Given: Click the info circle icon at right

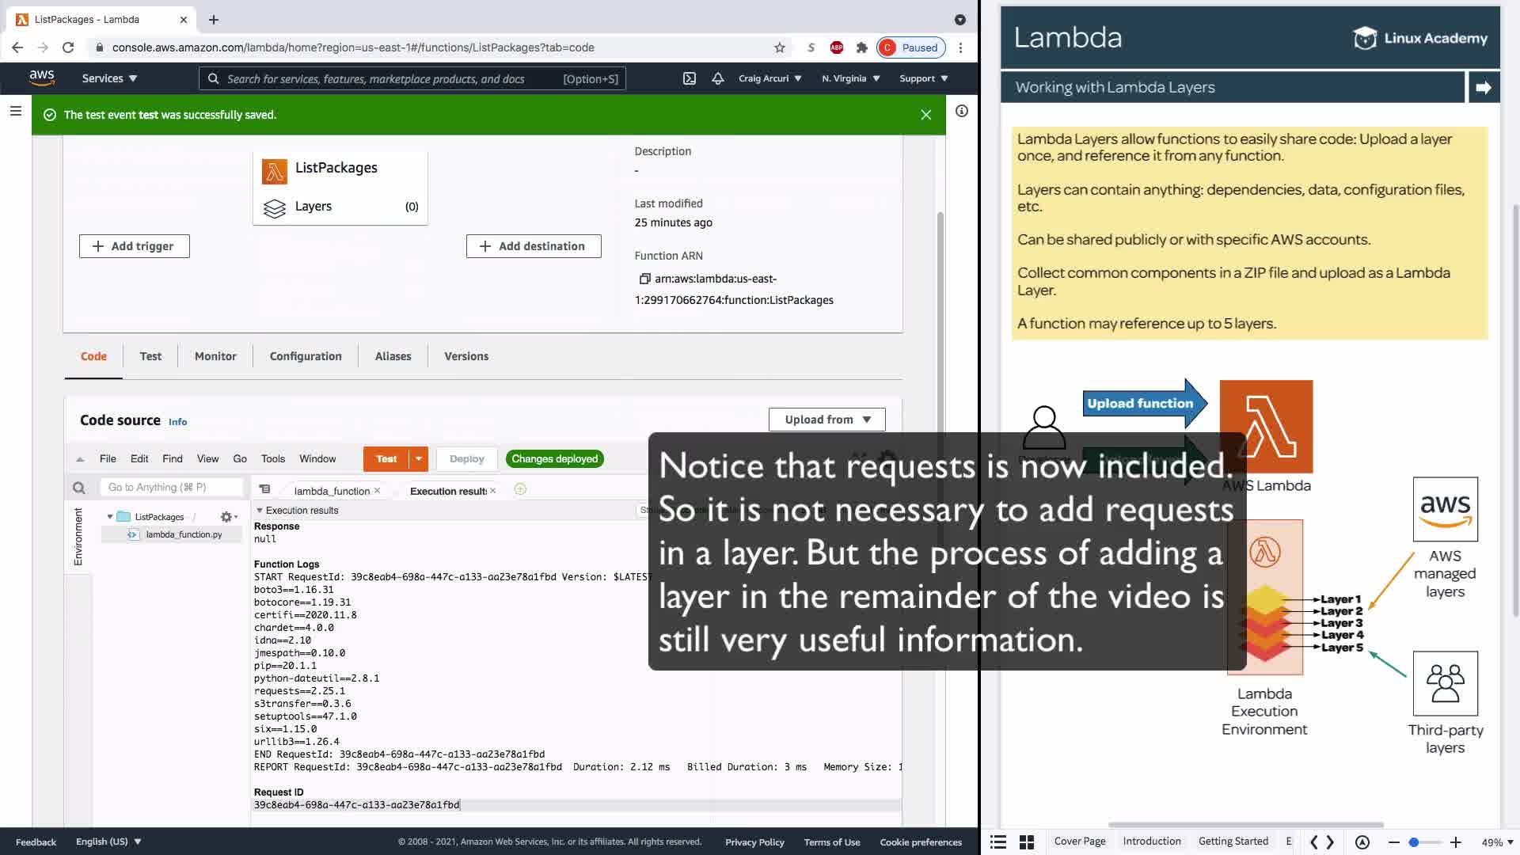Looking at the screenshot, I should click(962, 112).
